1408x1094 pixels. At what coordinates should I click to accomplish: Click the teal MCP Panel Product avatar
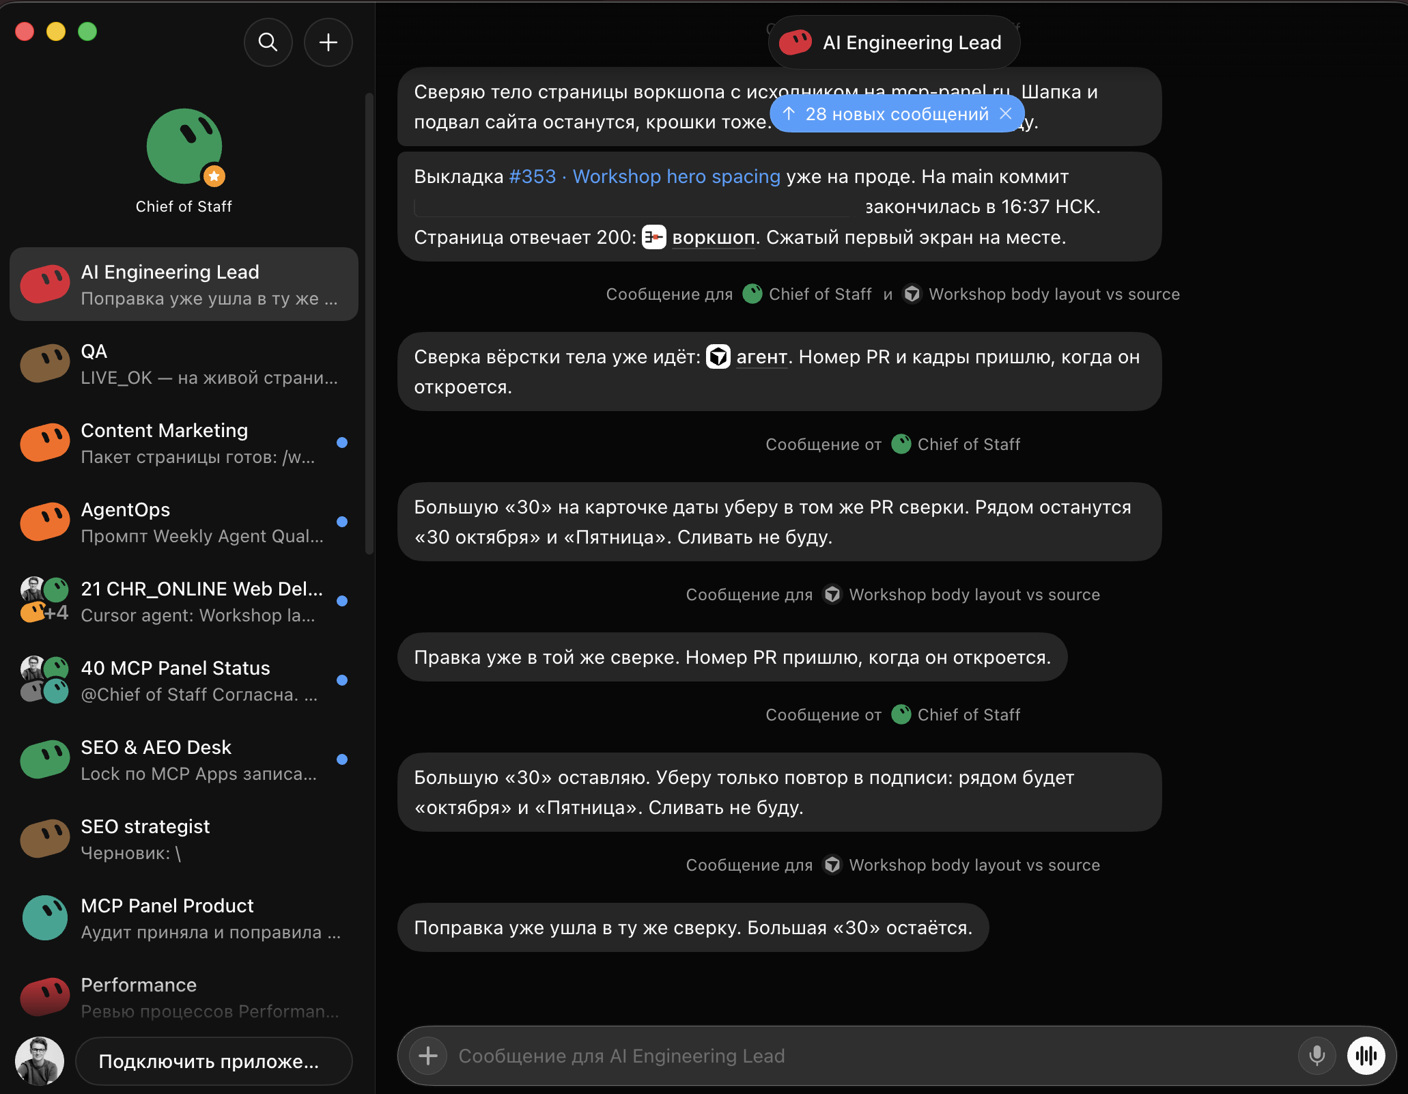45,918
